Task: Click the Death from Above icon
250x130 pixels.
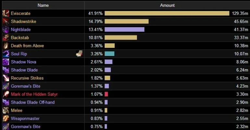Action: (6, 46)
